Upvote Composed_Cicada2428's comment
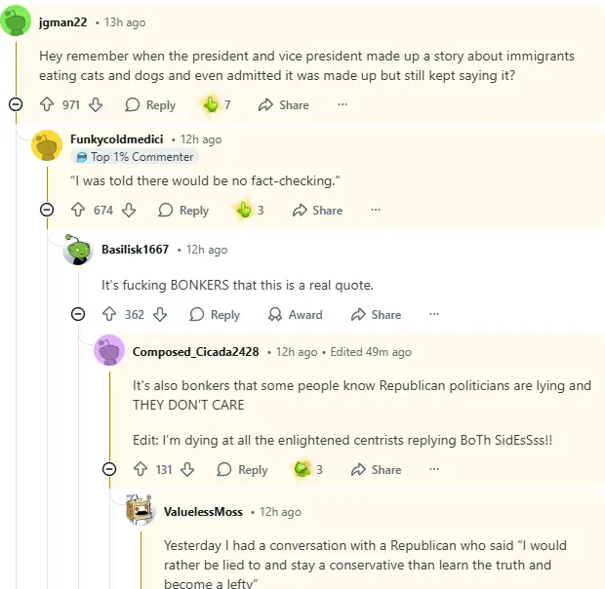The image size is (605, 589). 141,470
